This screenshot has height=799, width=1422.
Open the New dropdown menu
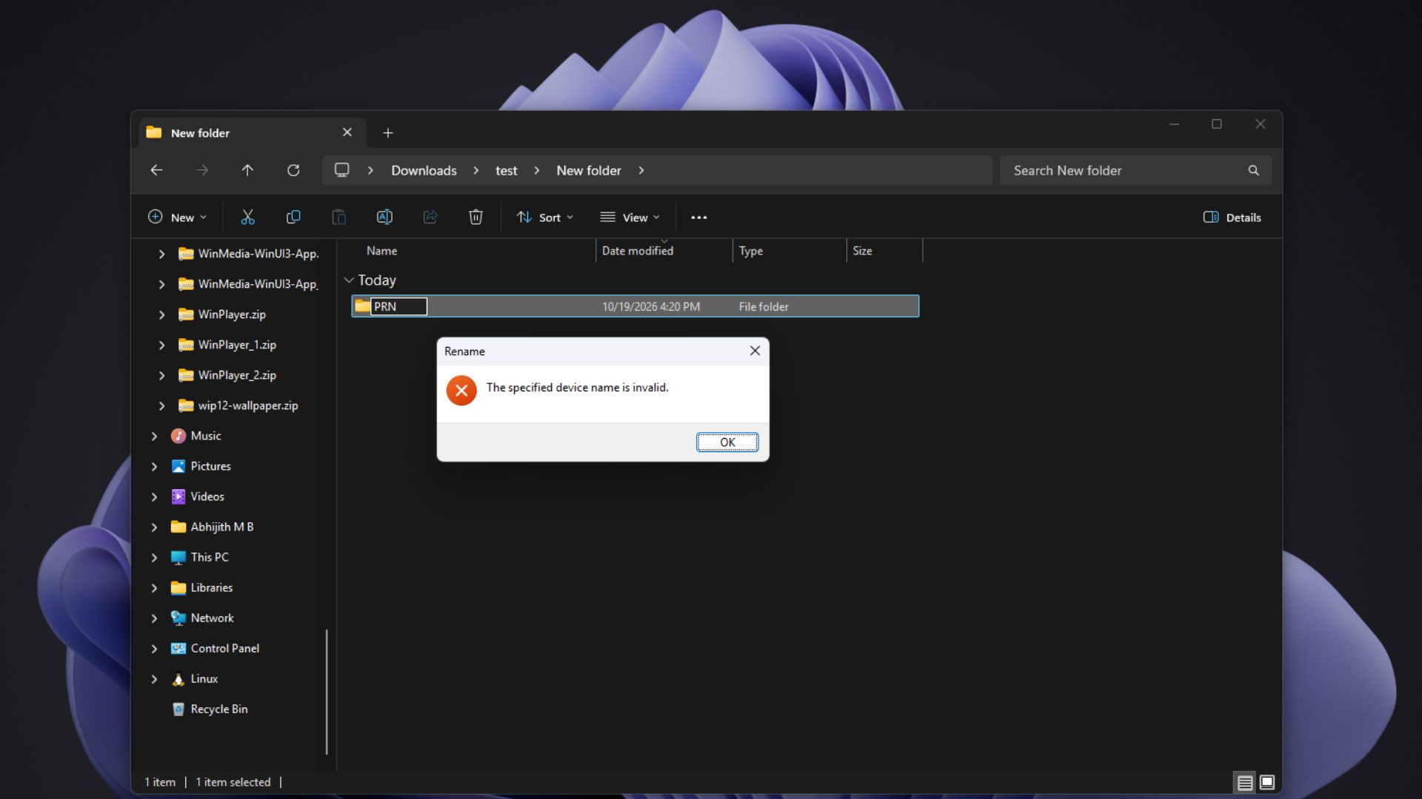coord(178,218)
